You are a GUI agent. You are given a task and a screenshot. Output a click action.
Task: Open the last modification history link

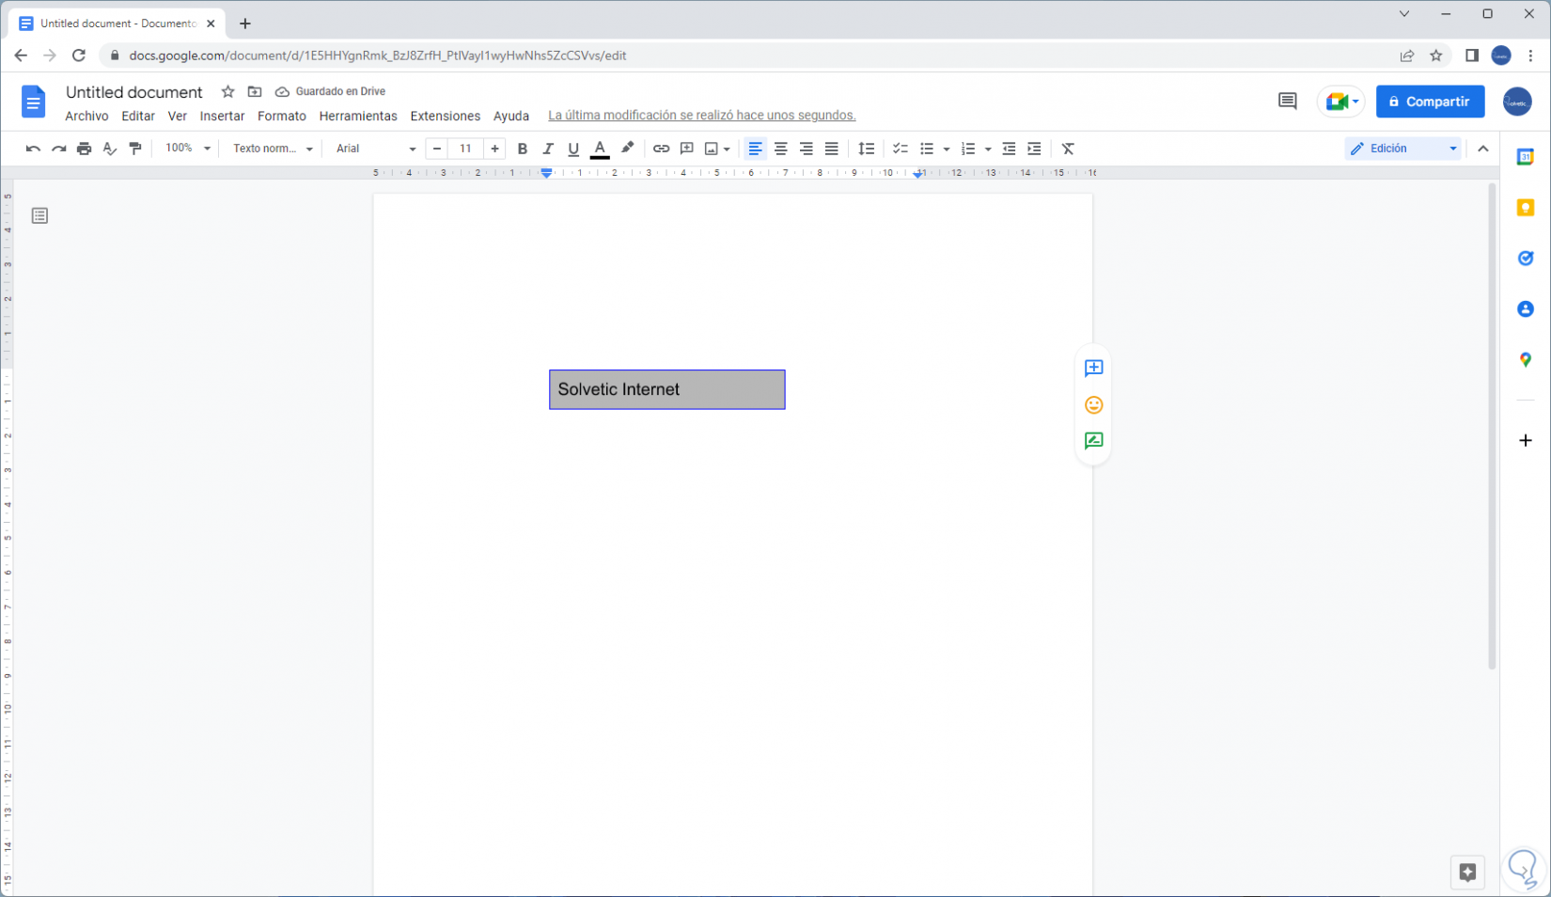pos(702,116)
